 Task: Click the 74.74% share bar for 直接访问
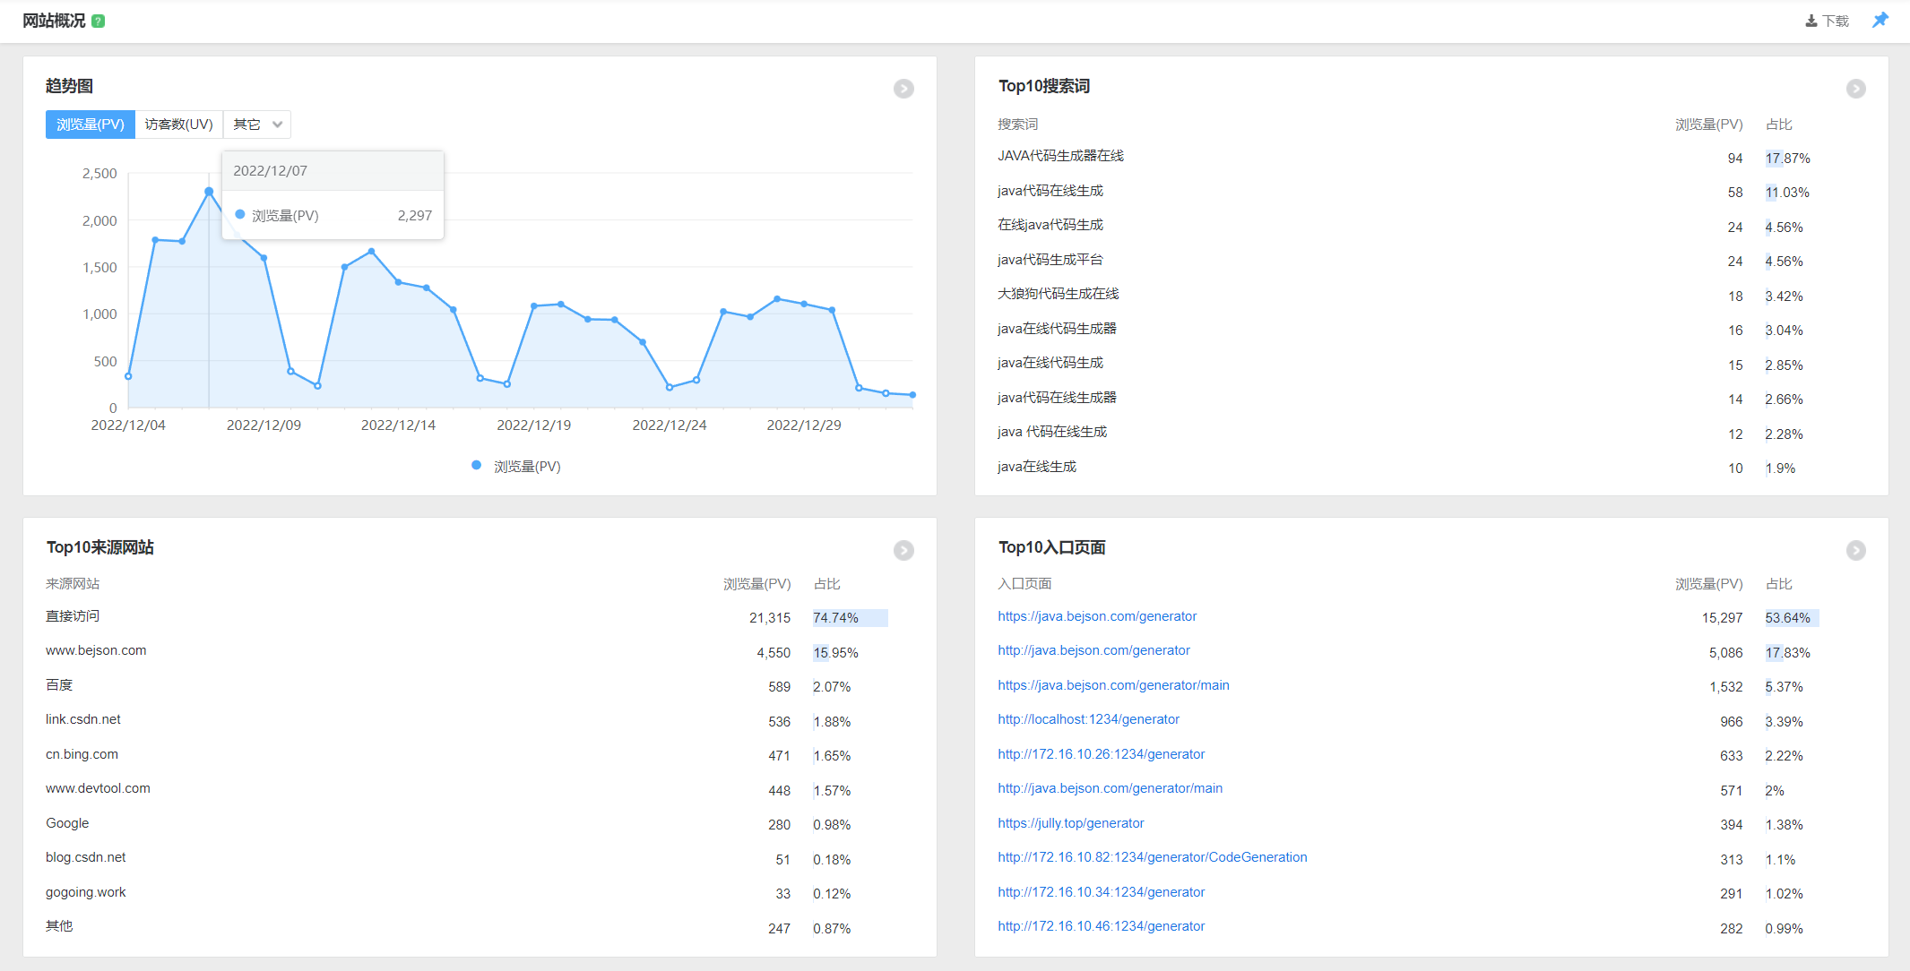849,618
